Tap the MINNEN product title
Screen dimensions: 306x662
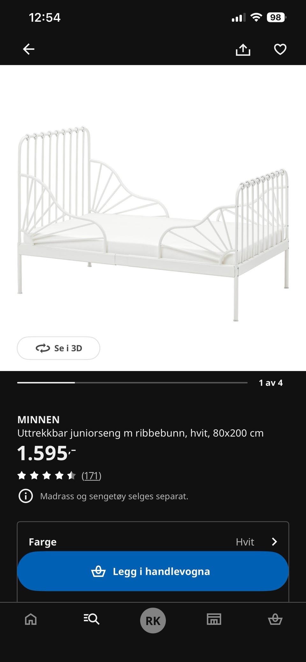point(39,420)
